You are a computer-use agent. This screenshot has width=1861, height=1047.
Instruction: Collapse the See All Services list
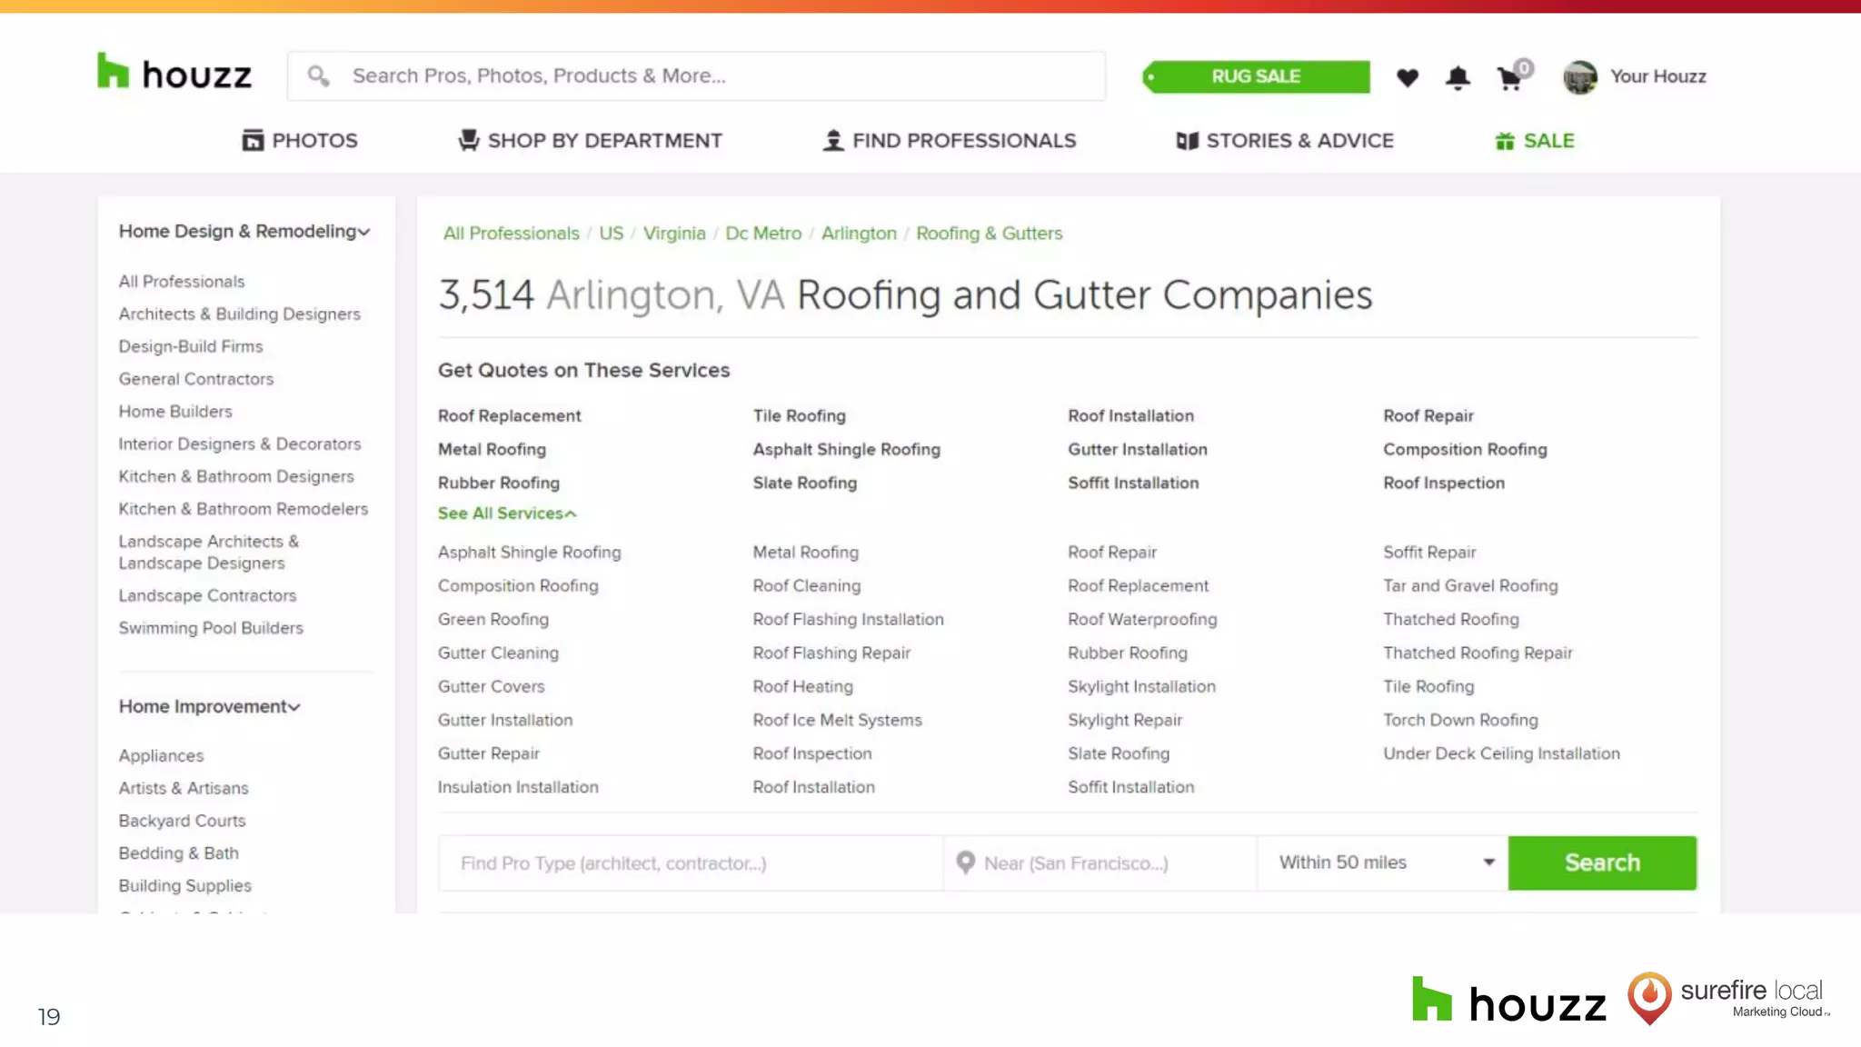coord(506,514)
